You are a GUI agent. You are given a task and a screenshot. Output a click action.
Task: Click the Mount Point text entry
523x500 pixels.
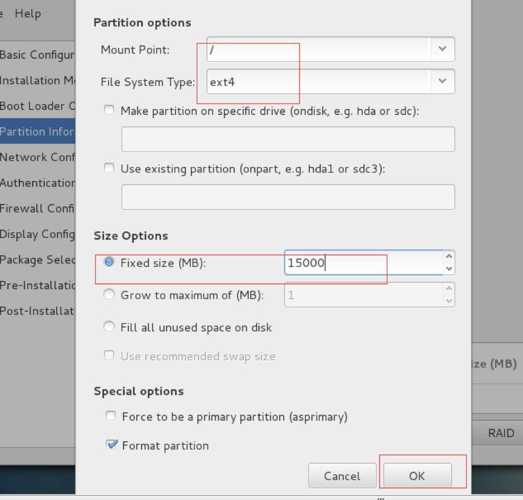pos(318,50)
